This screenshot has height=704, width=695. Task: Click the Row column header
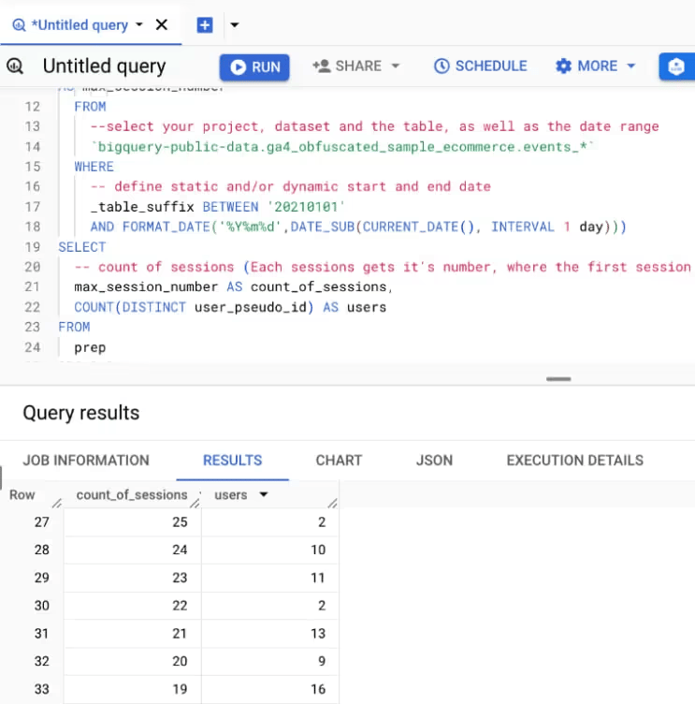pos(22,495)
